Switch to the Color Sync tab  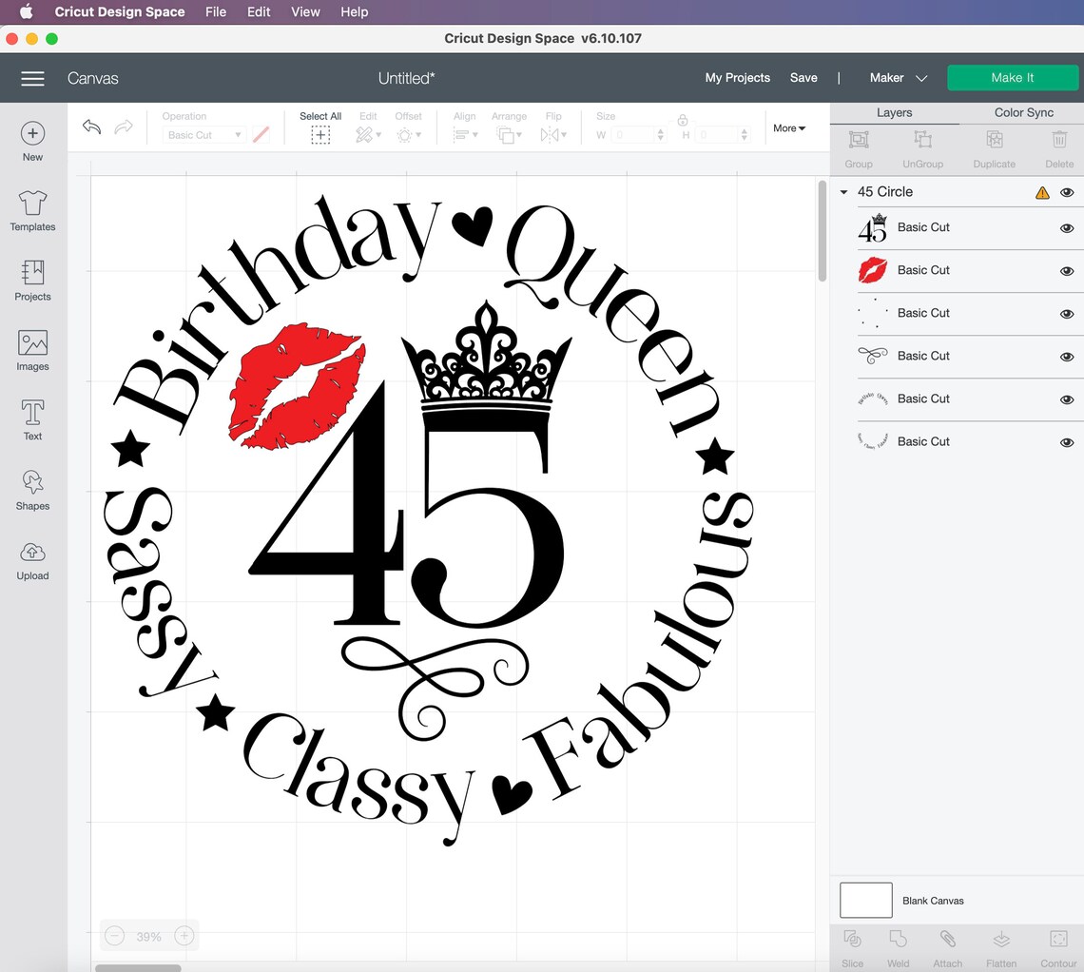[1023, 112]
